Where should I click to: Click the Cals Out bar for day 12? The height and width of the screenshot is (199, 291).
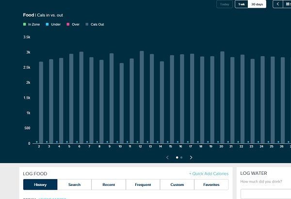point(142,97)
